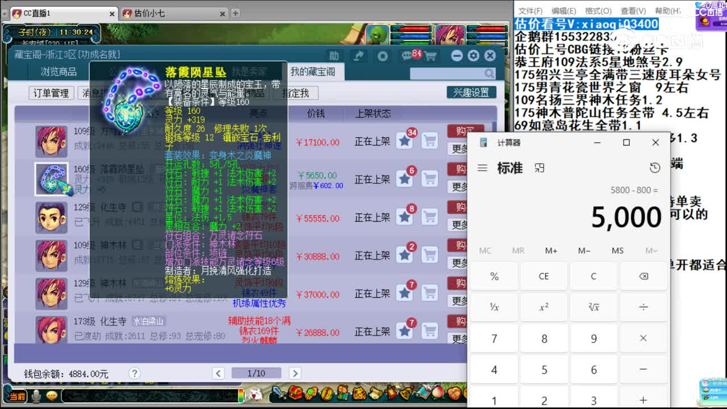Open calculator history clock icon
The height and width of the screenshot is (409, 727).
655,168
